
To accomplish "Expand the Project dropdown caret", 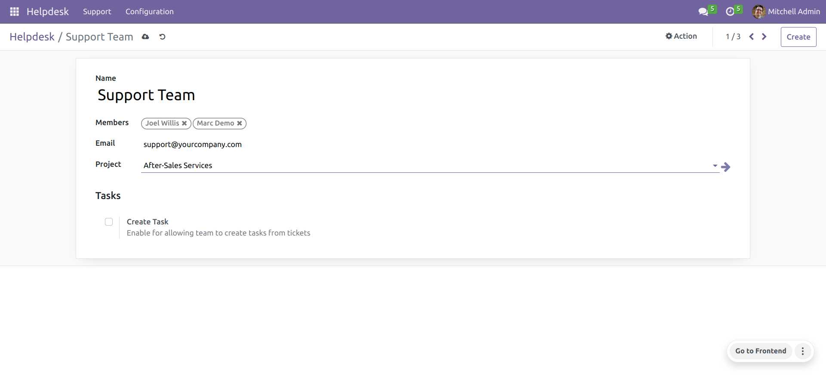I will [715, 165].
